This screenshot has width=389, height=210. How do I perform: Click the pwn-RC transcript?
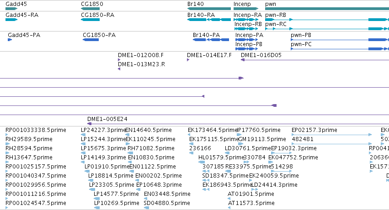point(327,29)
